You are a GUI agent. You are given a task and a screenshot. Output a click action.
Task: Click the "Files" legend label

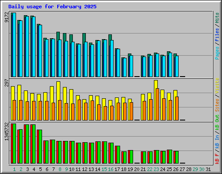click(x=217, y=35)
